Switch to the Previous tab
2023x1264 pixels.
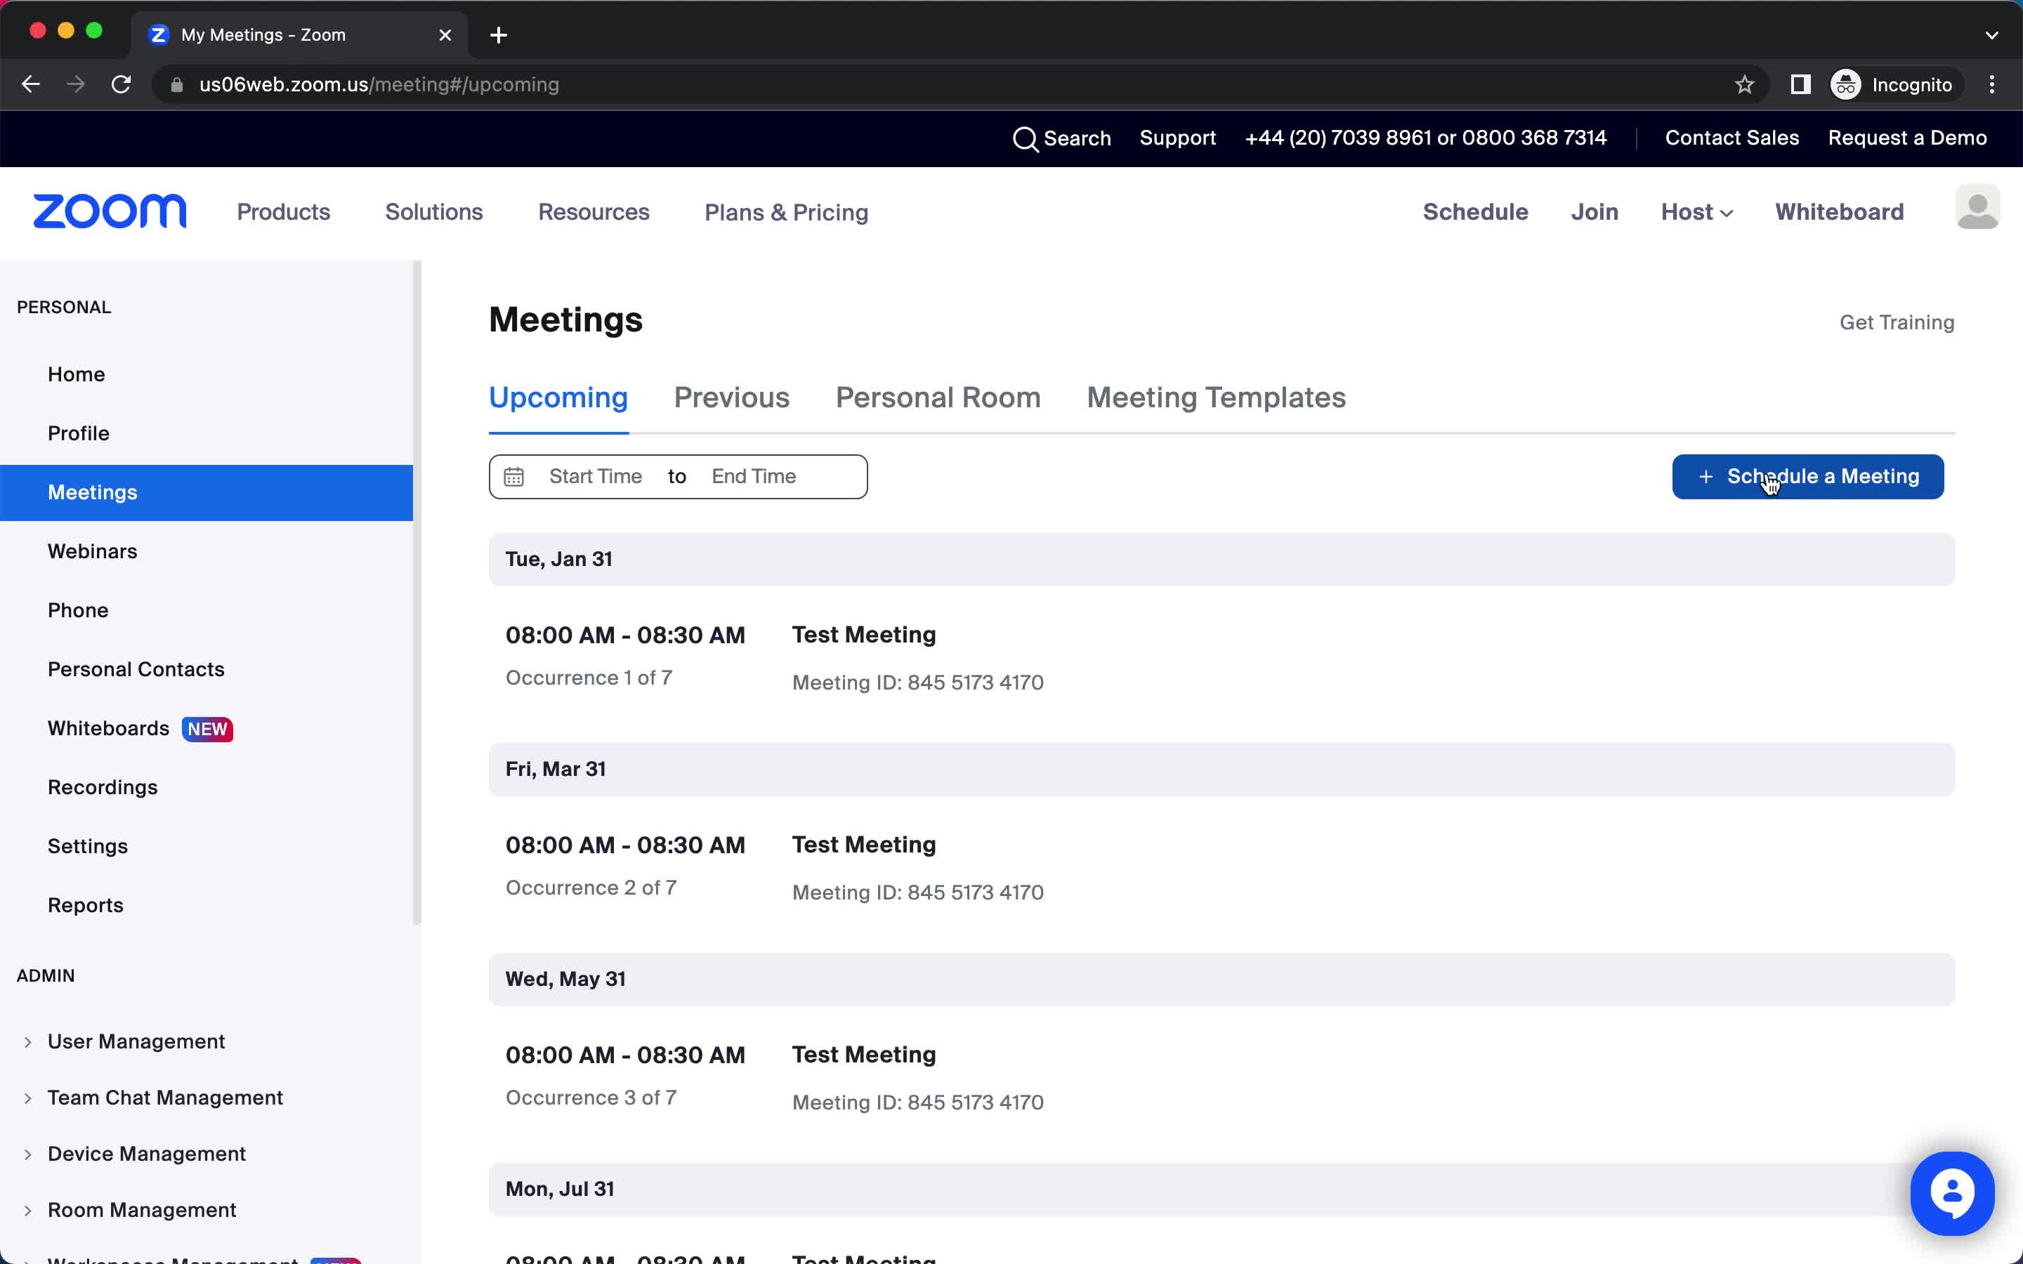click(731, 398)
